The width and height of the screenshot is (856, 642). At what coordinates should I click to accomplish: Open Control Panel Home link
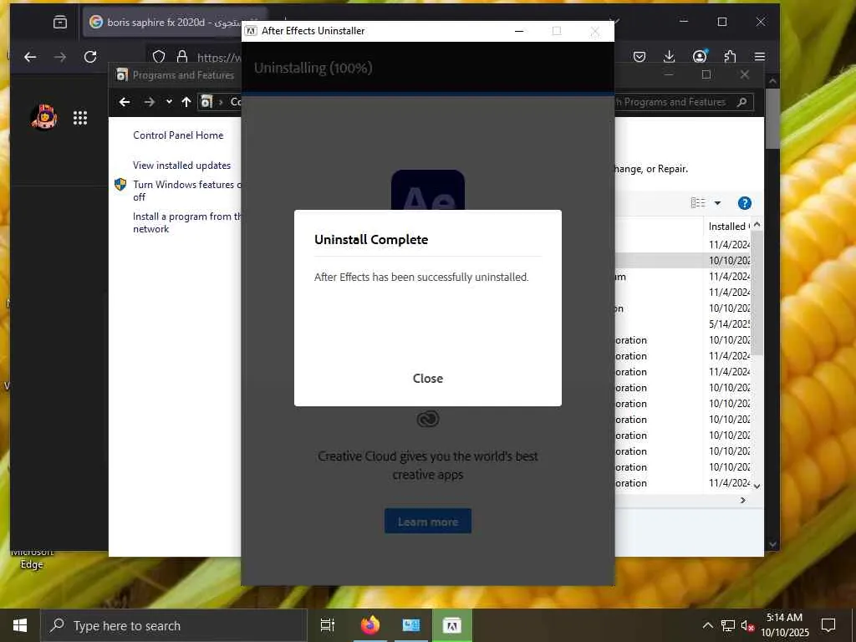(178, 135)
